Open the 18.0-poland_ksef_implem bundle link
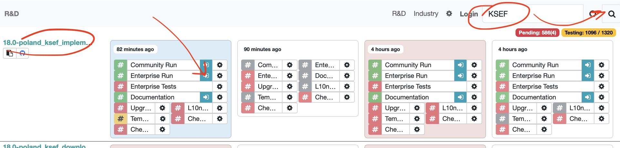Image resolution: width=620 pixels, height=148 pixels. tap(45, 43)
